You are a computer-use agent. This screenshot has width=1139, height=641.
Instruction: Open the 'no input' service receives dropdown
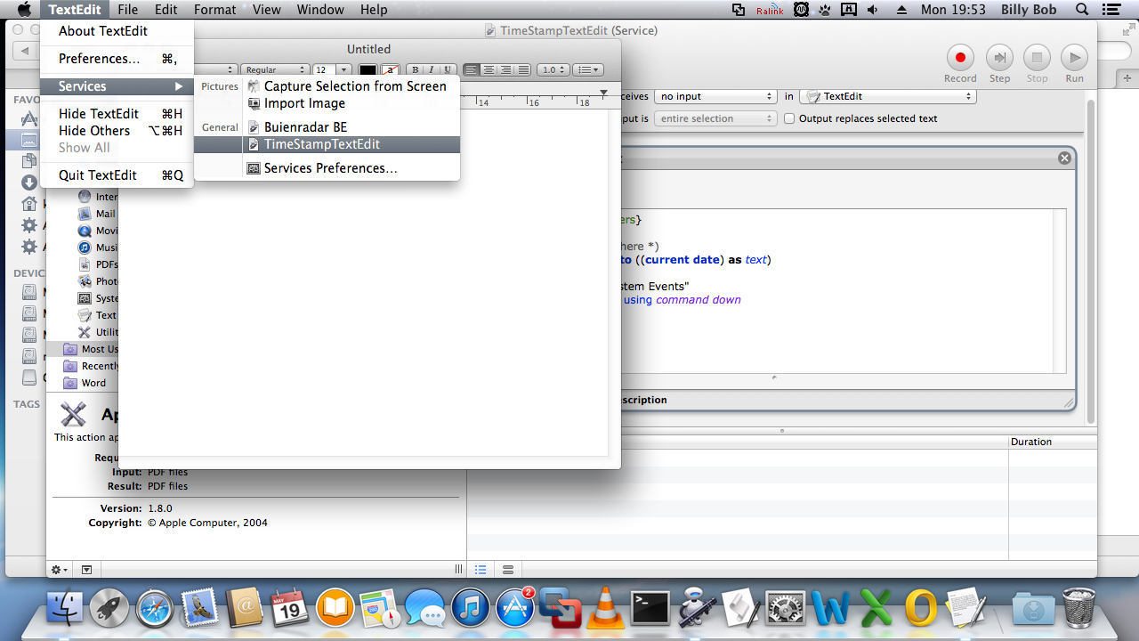(x=715, y=96)
